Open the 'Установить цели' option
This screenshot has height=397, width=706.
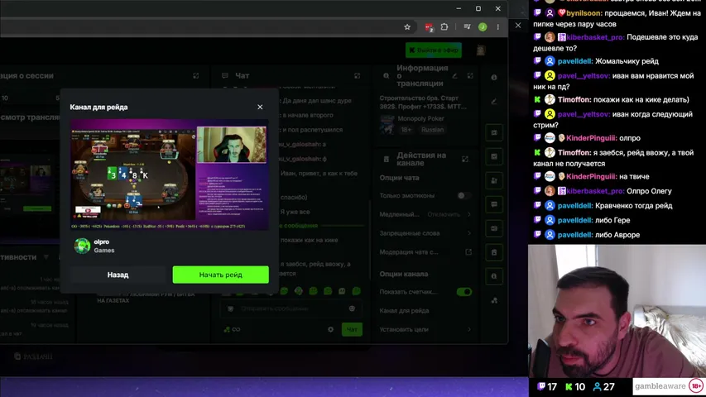(x=425, y=329)
